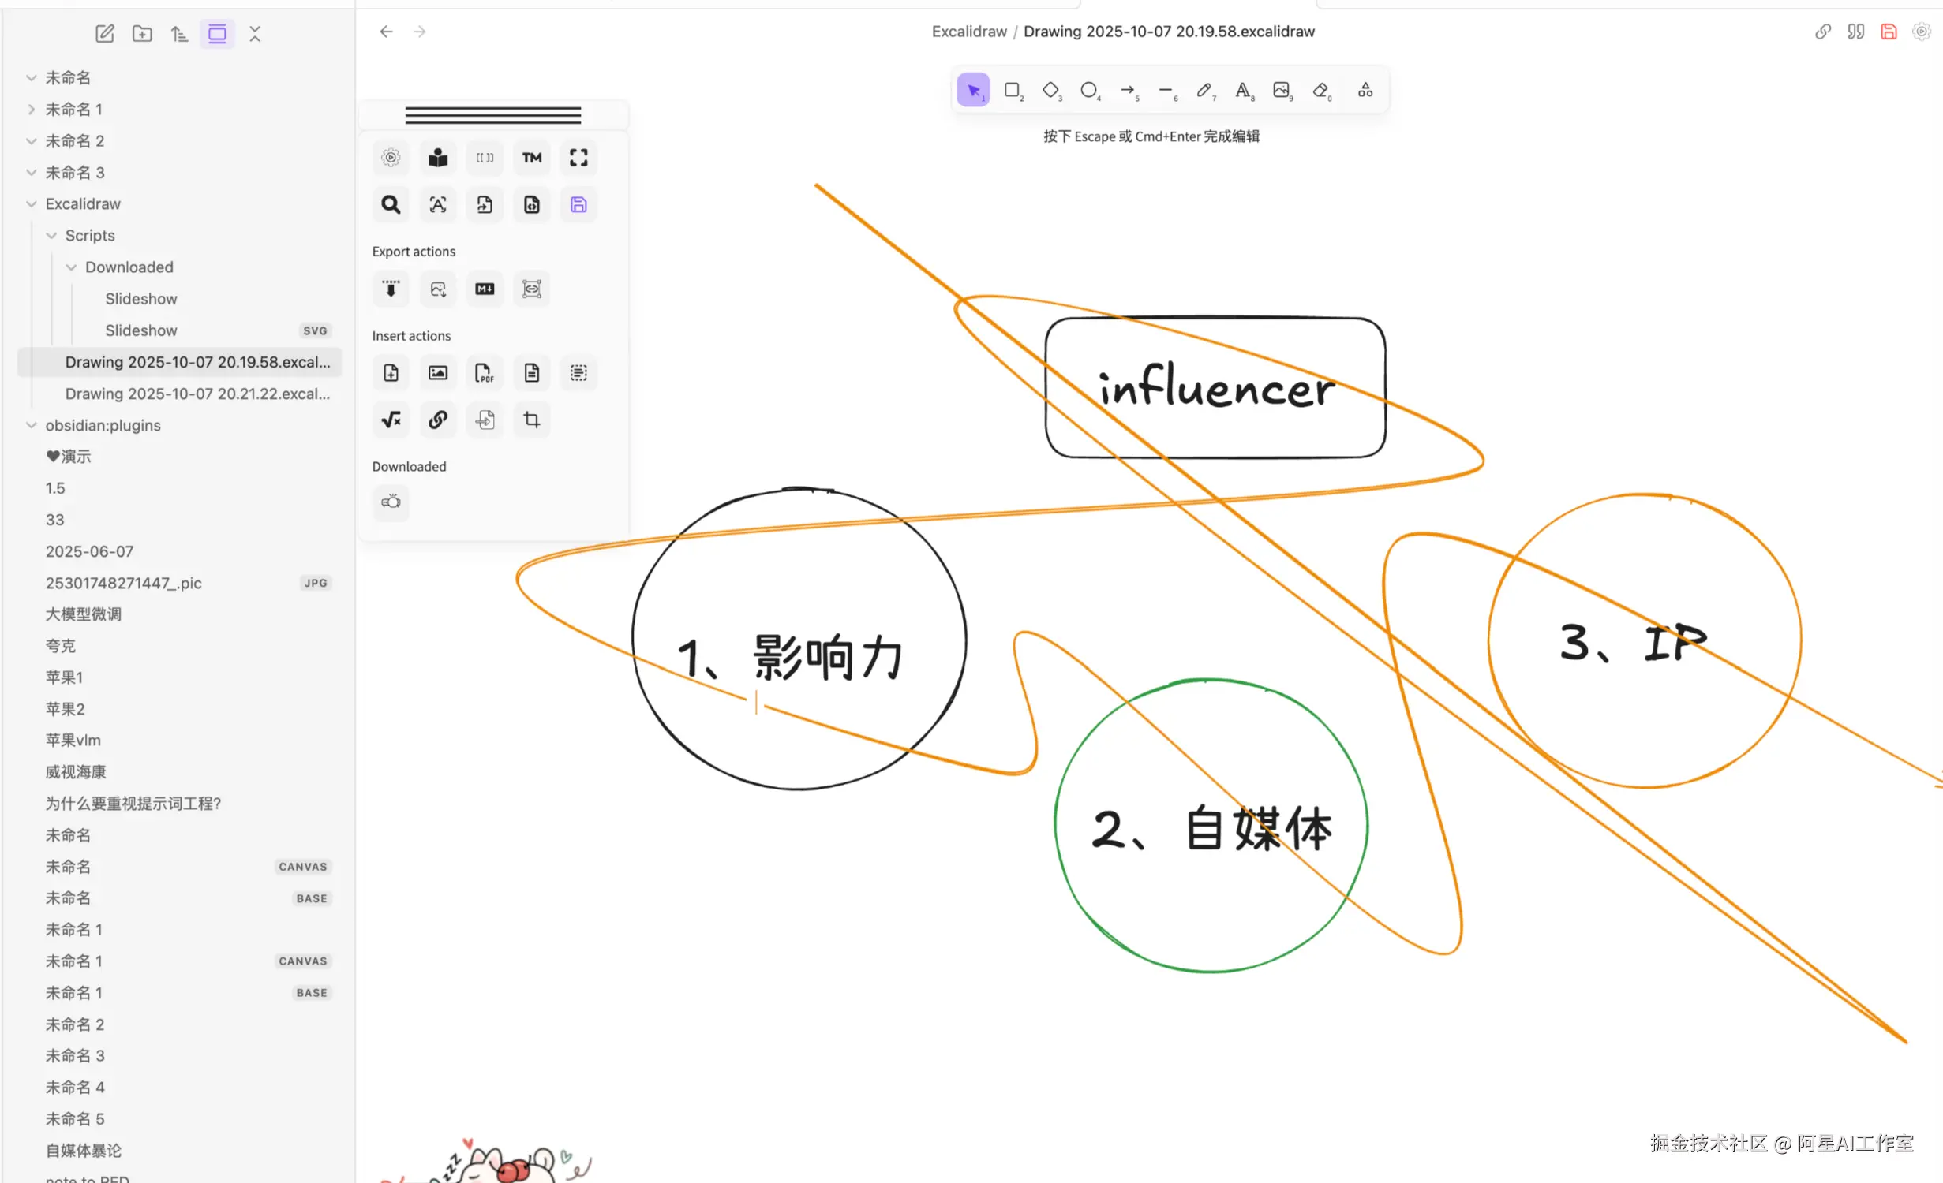Expand the 未命名 1 folder

(x=32, y=109)
